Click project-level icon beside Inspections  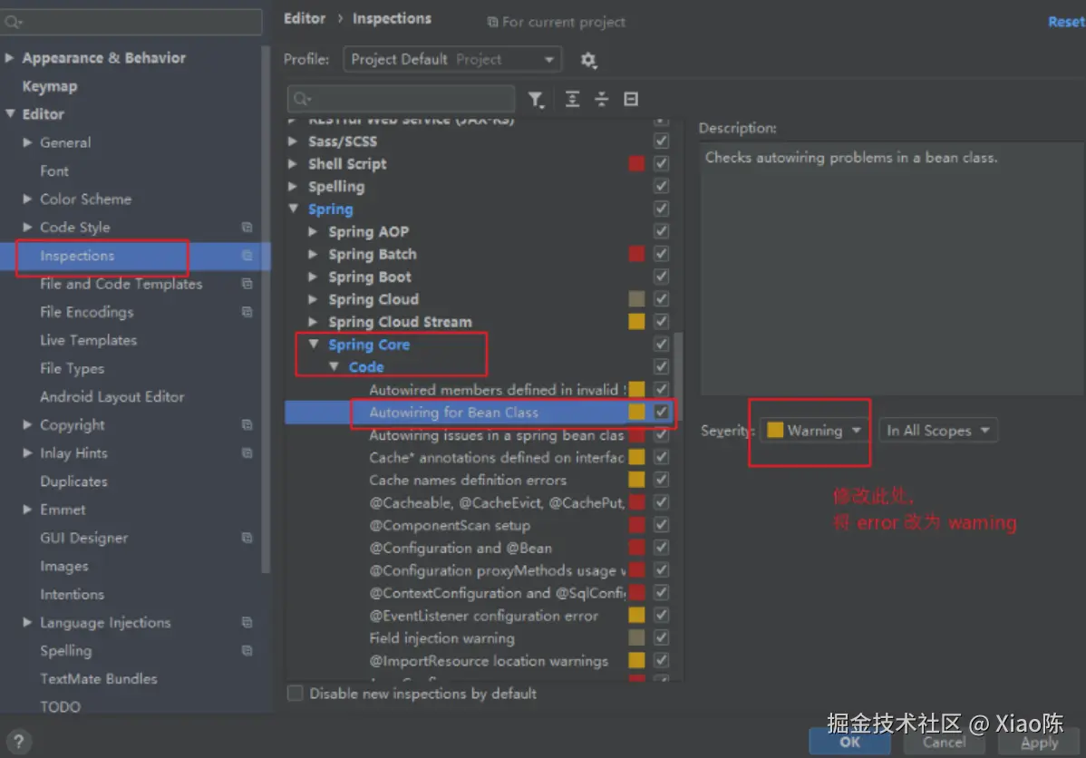[x=247, y=256]
